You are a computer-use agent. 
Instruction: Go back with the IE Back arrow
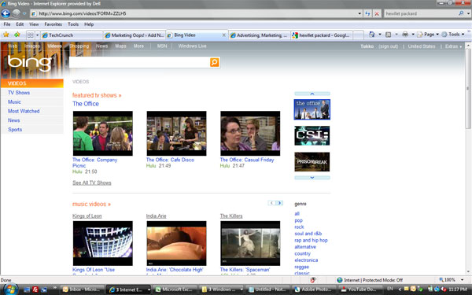[6, 13]
